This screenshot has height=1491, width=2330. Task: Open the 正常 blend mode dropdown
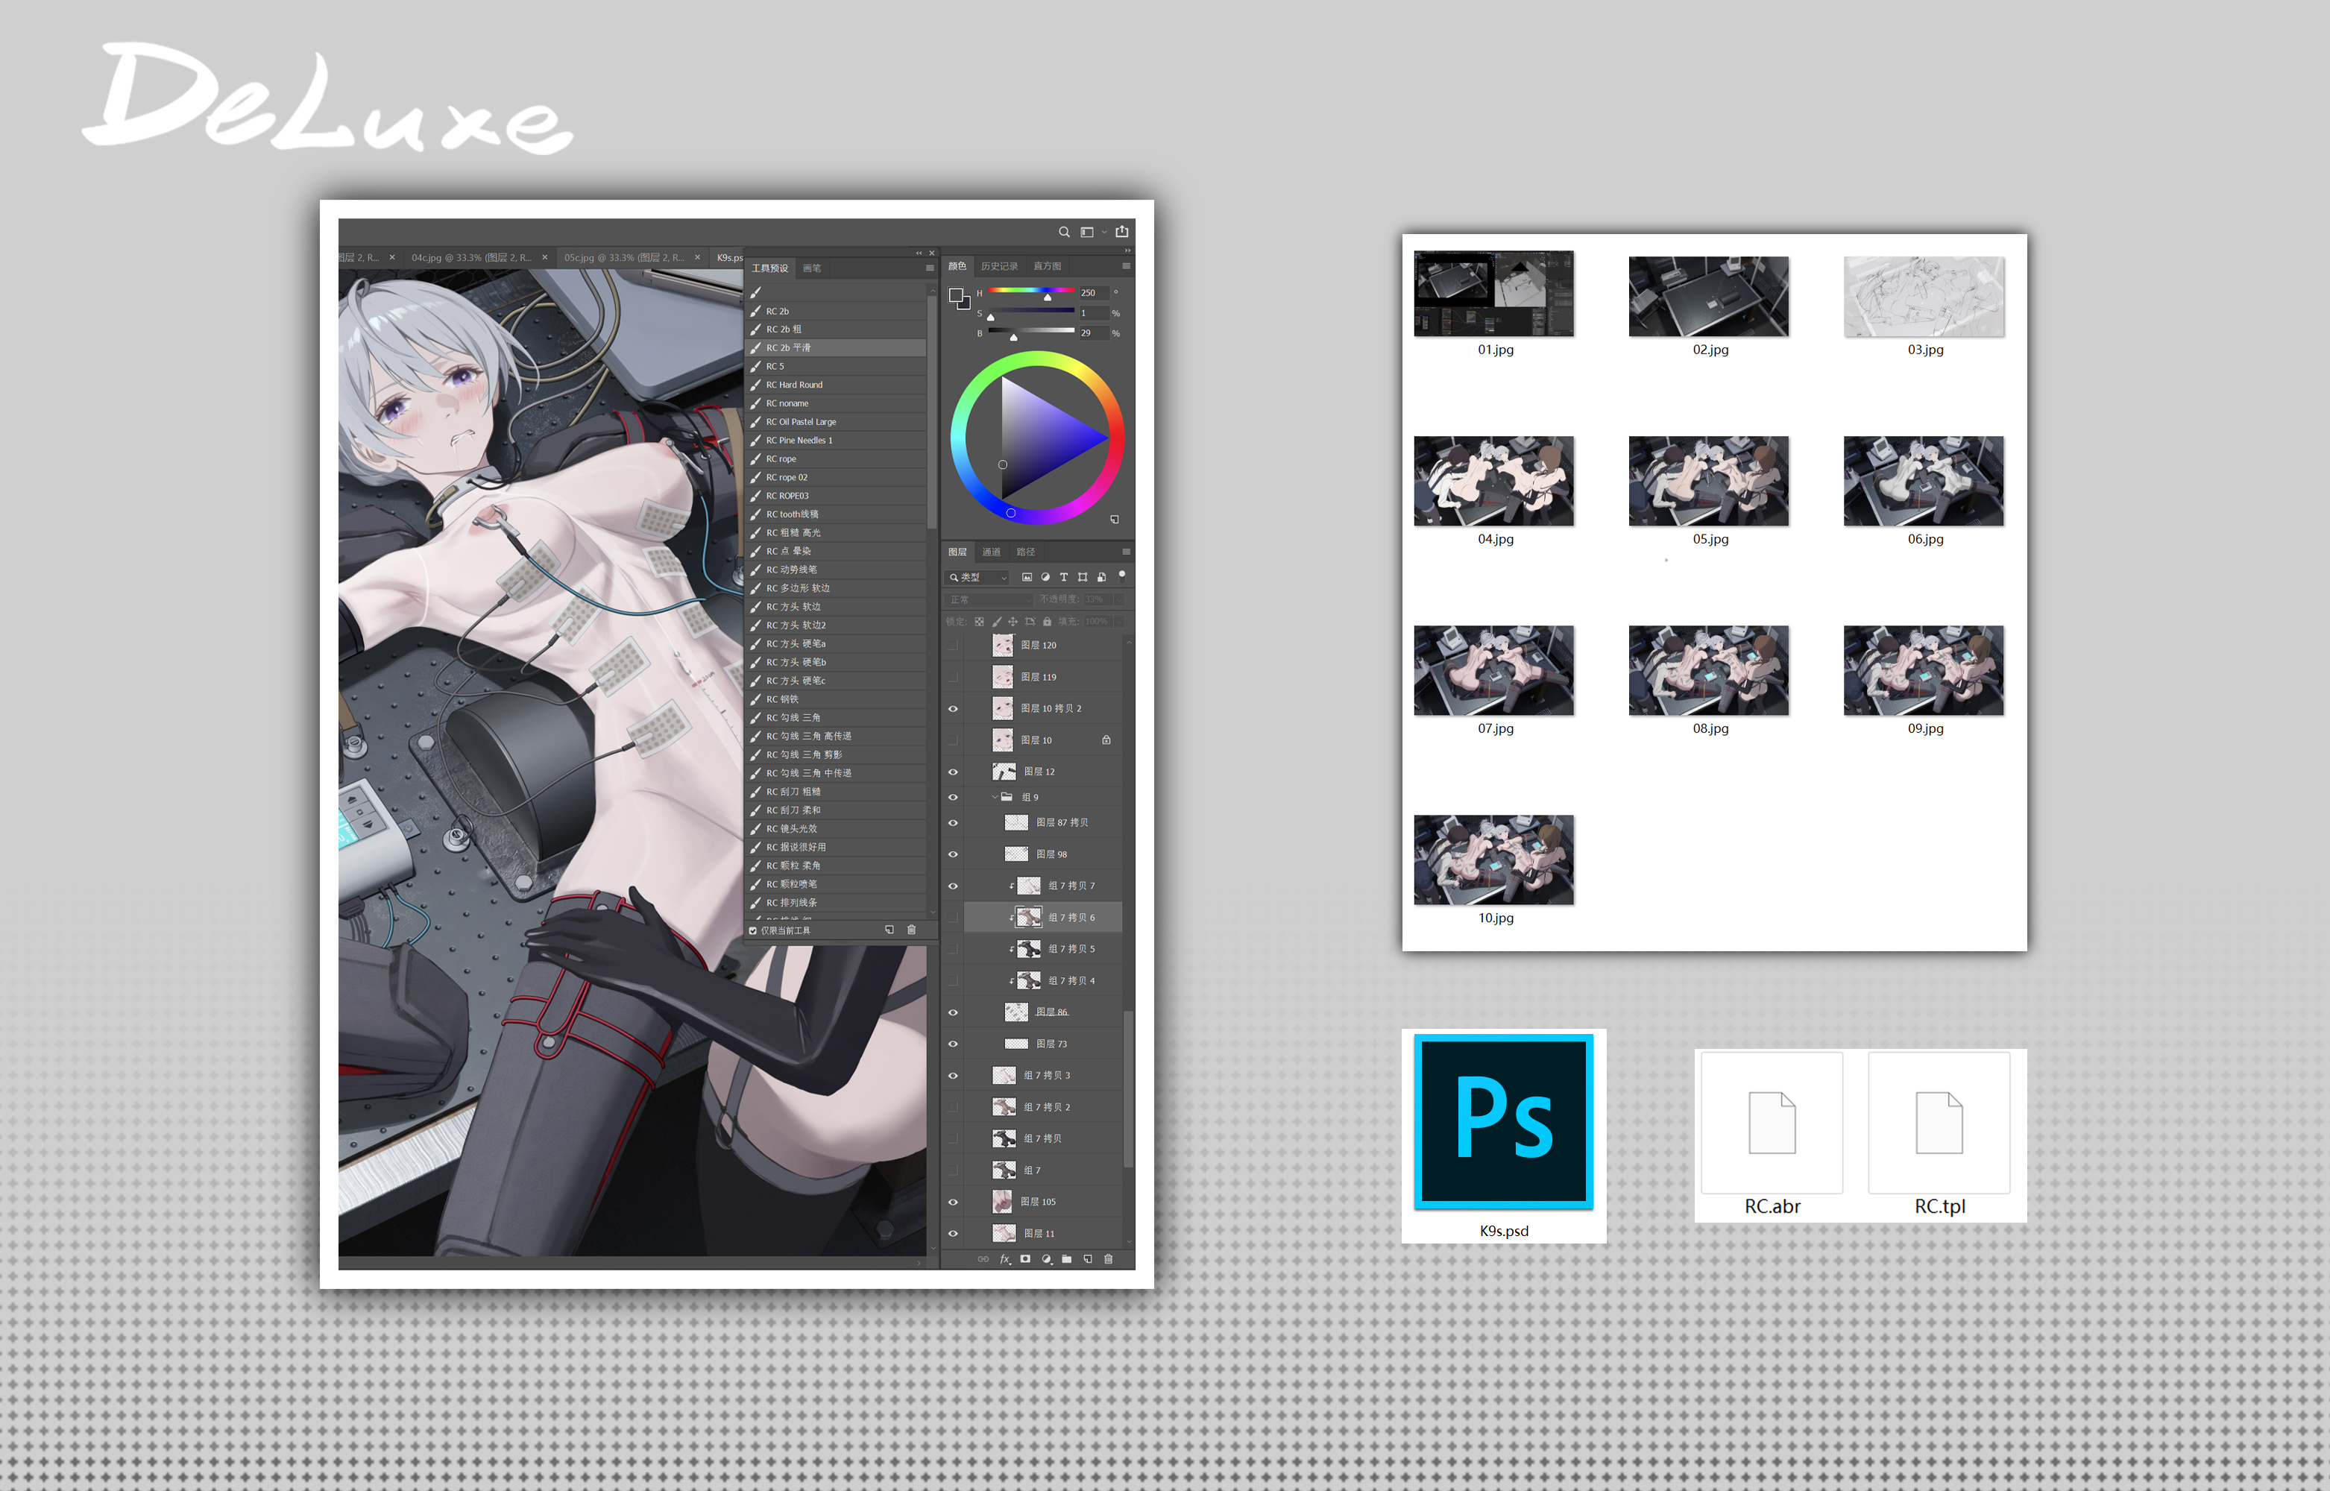point(989,600)
